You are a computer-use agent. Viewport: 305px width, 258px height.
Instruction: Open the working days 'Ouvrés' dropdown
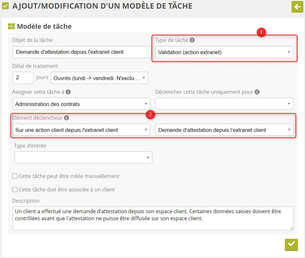coord(99,78)
